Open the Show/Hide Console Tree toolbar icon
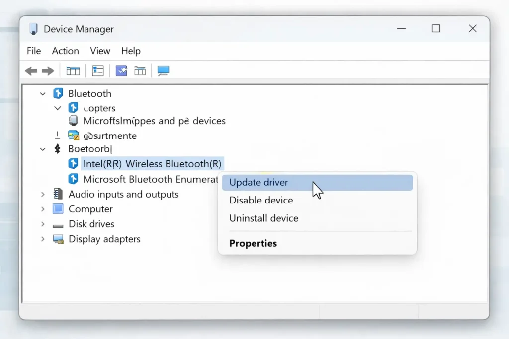The image size is (509, 339). (x=73, y=70)
